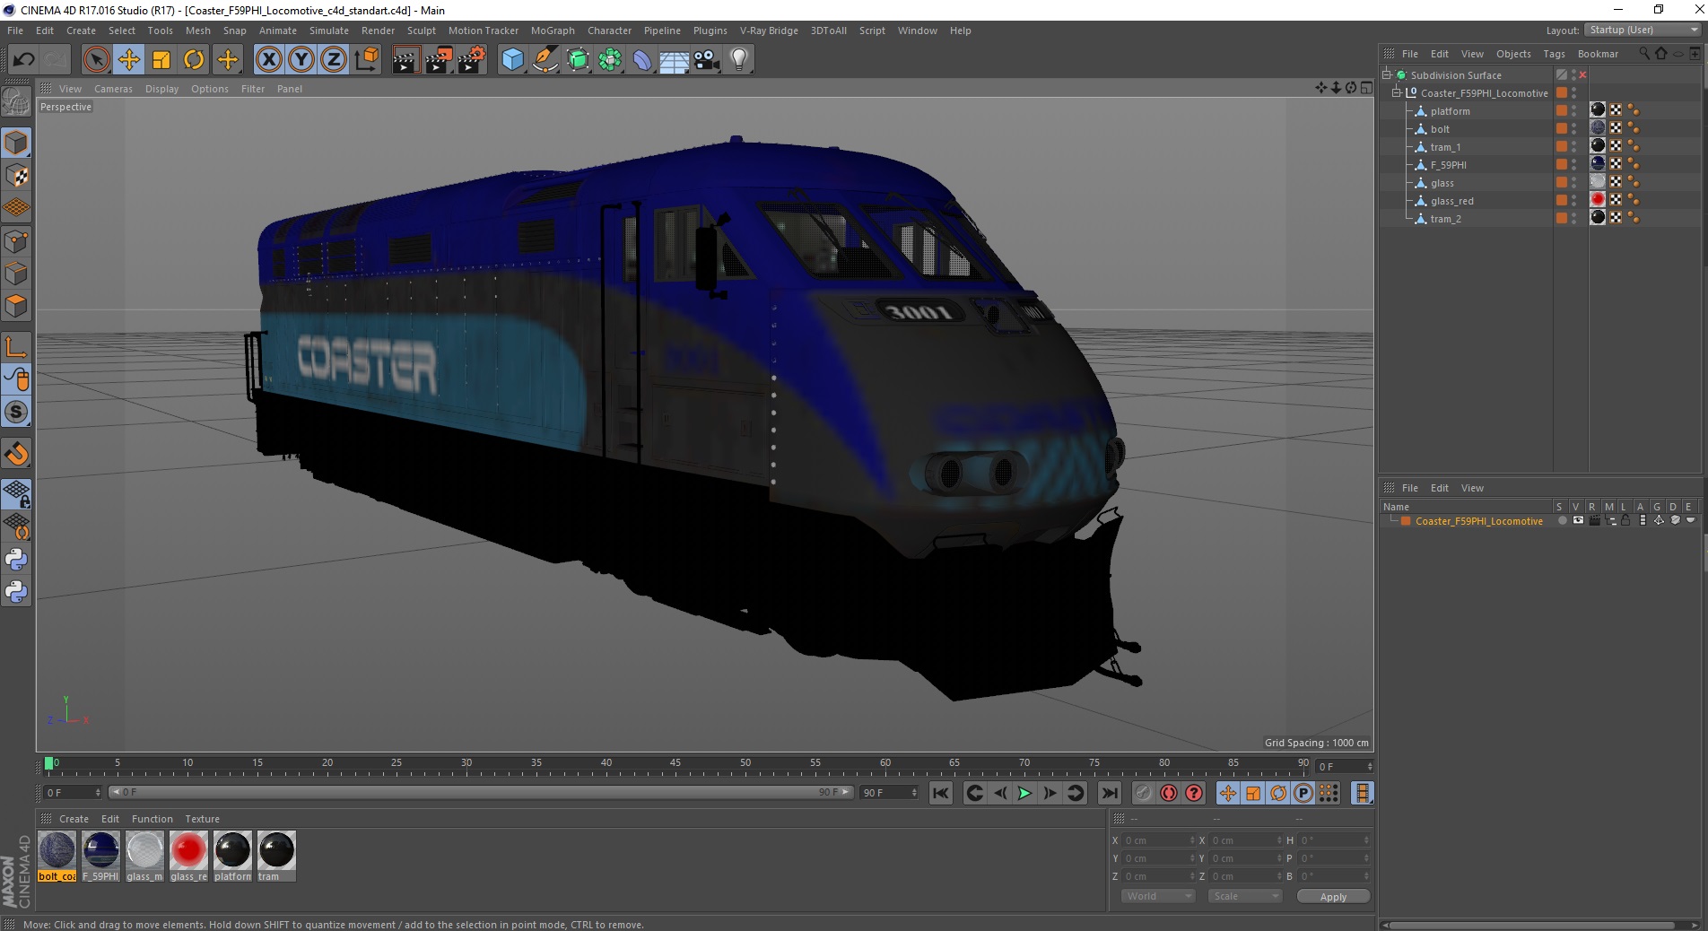
Task: Open the Create menu
Action: pyautogui.click(x=81, y=30)
